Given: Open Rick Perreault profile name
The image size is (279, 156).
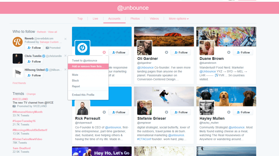Looking at the screenshot, I should coord(87,119).
